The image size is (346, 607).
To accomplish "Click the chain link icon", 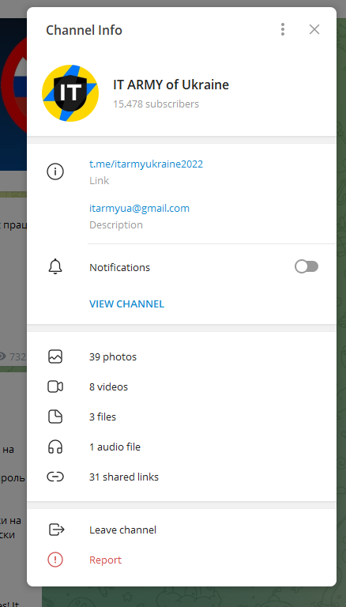I will click(55, 477).
